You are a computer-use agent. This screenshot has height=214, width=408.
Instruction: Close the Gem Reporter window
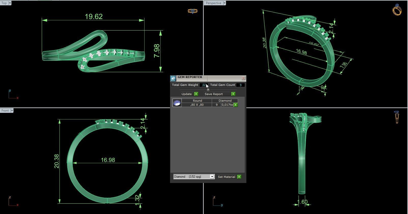pyautogui.click(x=243, y=78)
